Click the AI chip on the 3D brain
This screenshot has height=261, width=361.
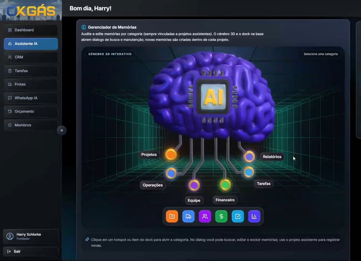[213, 96]
